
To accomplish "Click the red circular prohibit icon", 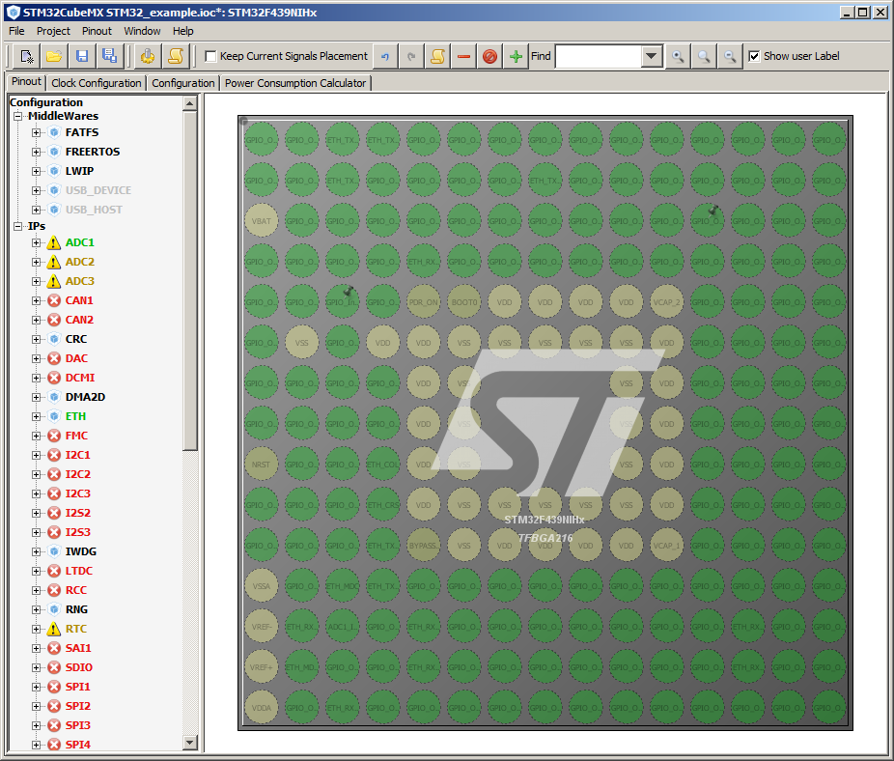I will pos(490,56).
